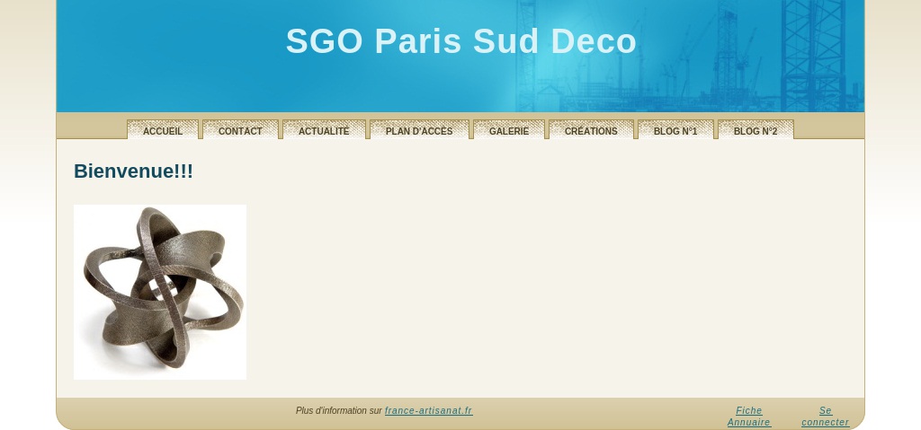Click the 'Plus d'information sur' footer text

pos(339,410)
